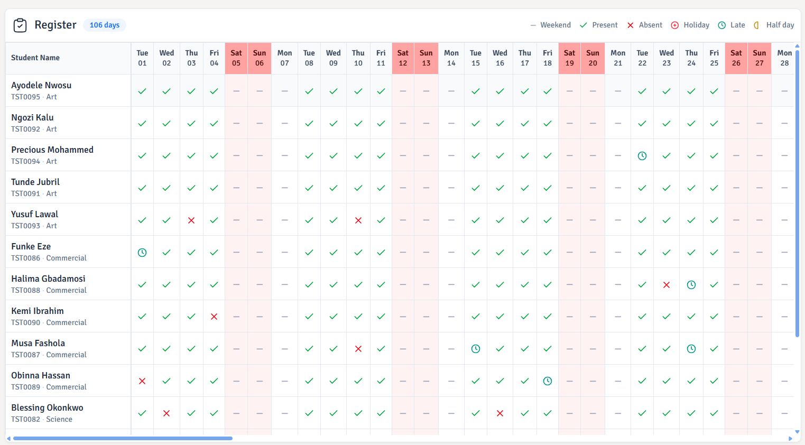Open student Yusuf Lawal
The height and width of the screenshot is (445, 805).
tap(35, 214)
